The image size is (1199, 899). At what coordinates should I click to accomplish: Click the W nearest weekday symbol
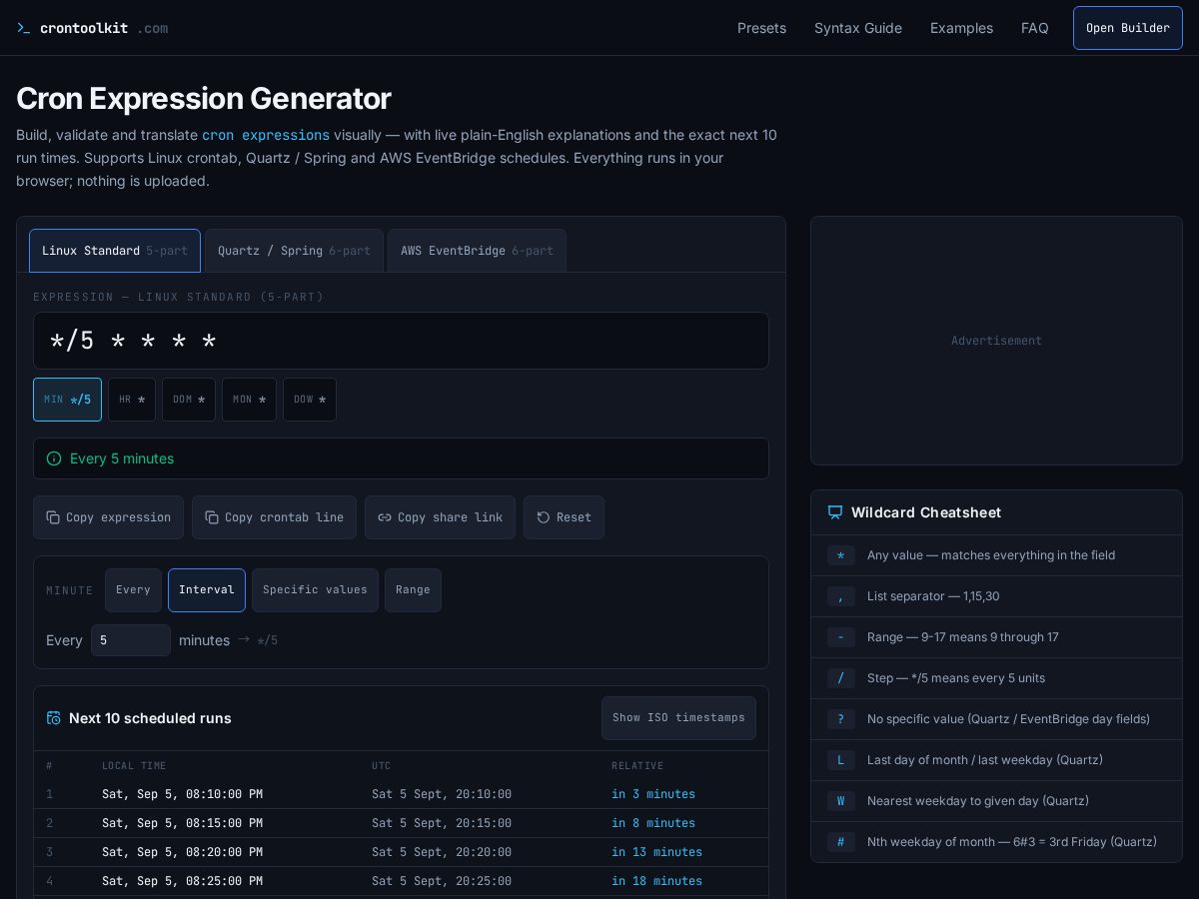pyautogui.click(x=840, y=801)
